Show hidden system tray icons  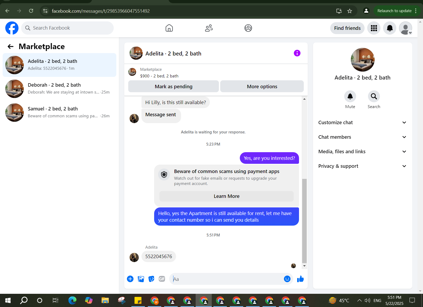(x=359, y=300)
